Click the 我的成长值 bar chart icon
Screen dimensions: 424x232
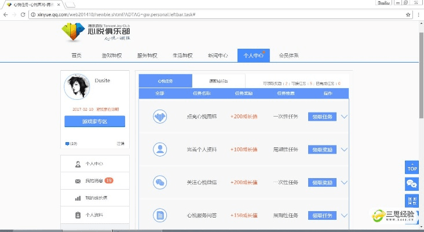(x=78, y=198)
